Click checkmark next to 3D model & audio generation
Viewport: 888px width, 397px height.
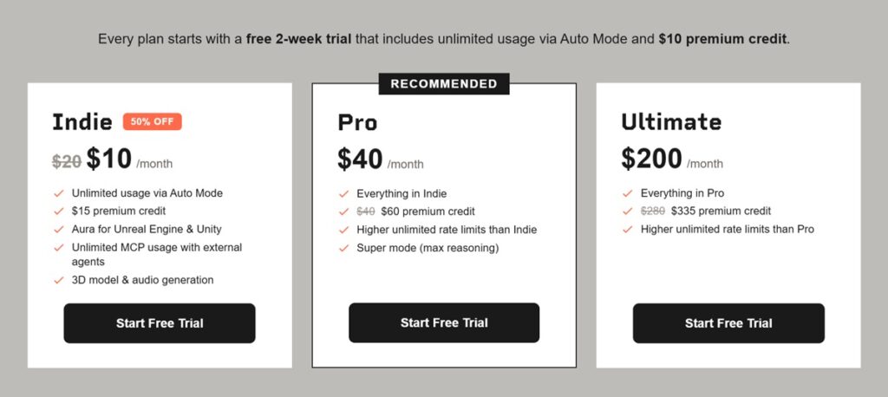(x=59, y=280)
